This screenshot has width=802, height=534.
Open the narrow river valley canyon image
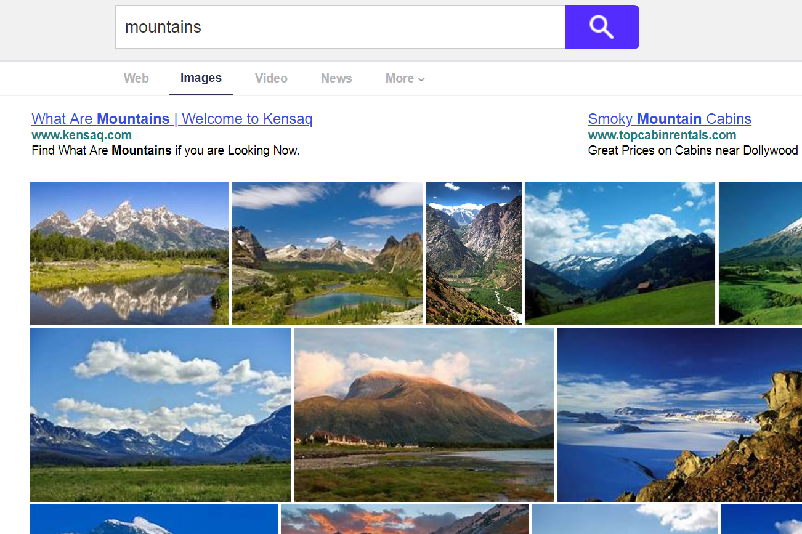[x=474, y=253]
